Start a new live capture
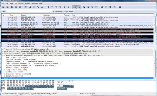 coord(12,7)
